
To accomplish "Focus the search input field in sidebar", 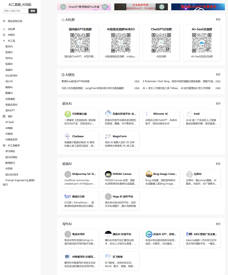I will pos(16,11).
